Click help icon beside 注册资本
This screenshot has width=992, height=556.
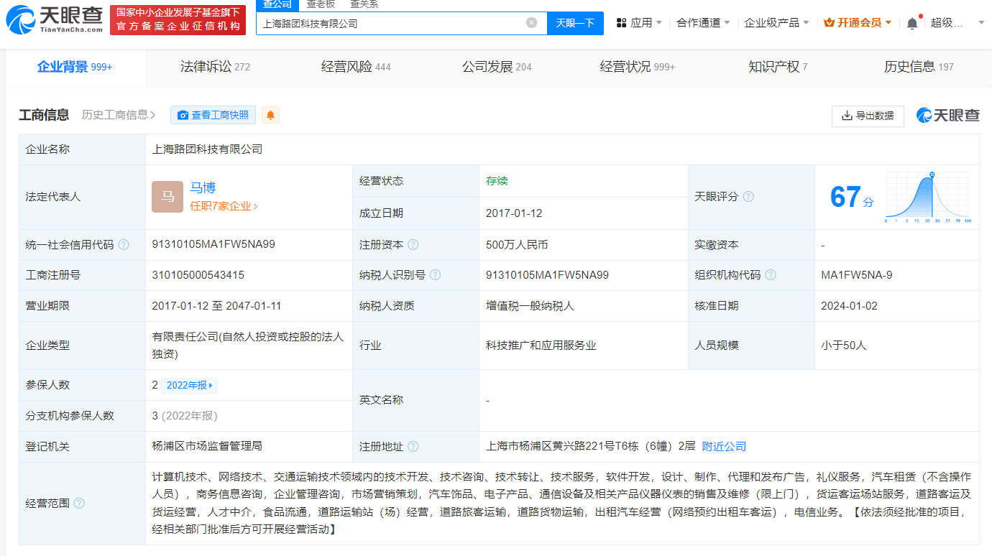pyautogui.click(x=413, y=245)
